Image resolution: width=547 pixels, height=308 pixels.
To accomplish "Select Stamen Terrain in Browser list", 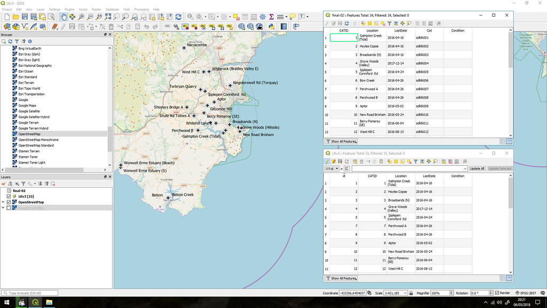I will click(29, 151).
